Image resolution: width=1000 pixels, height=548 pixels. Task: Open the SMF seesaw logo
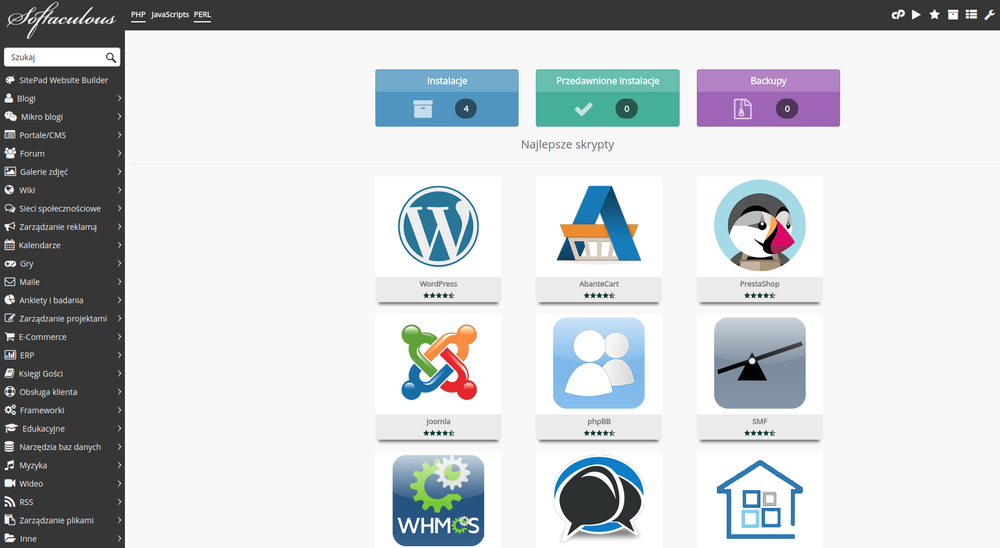[x=760, y=363]
